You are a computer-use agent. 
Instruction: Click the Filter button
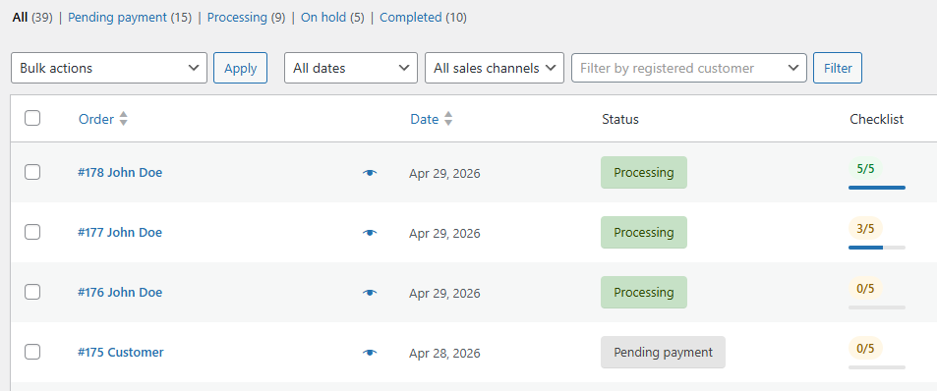(x=838, y=68)
